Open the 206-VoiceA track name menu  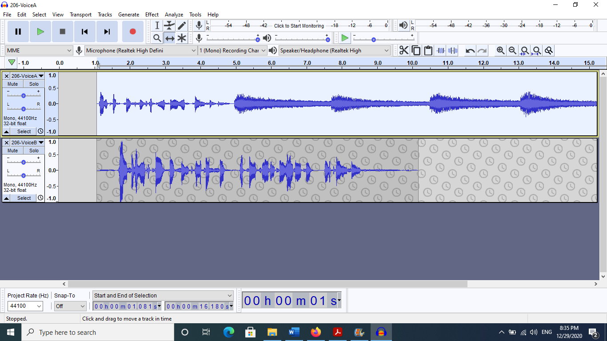tap(27, 76)
